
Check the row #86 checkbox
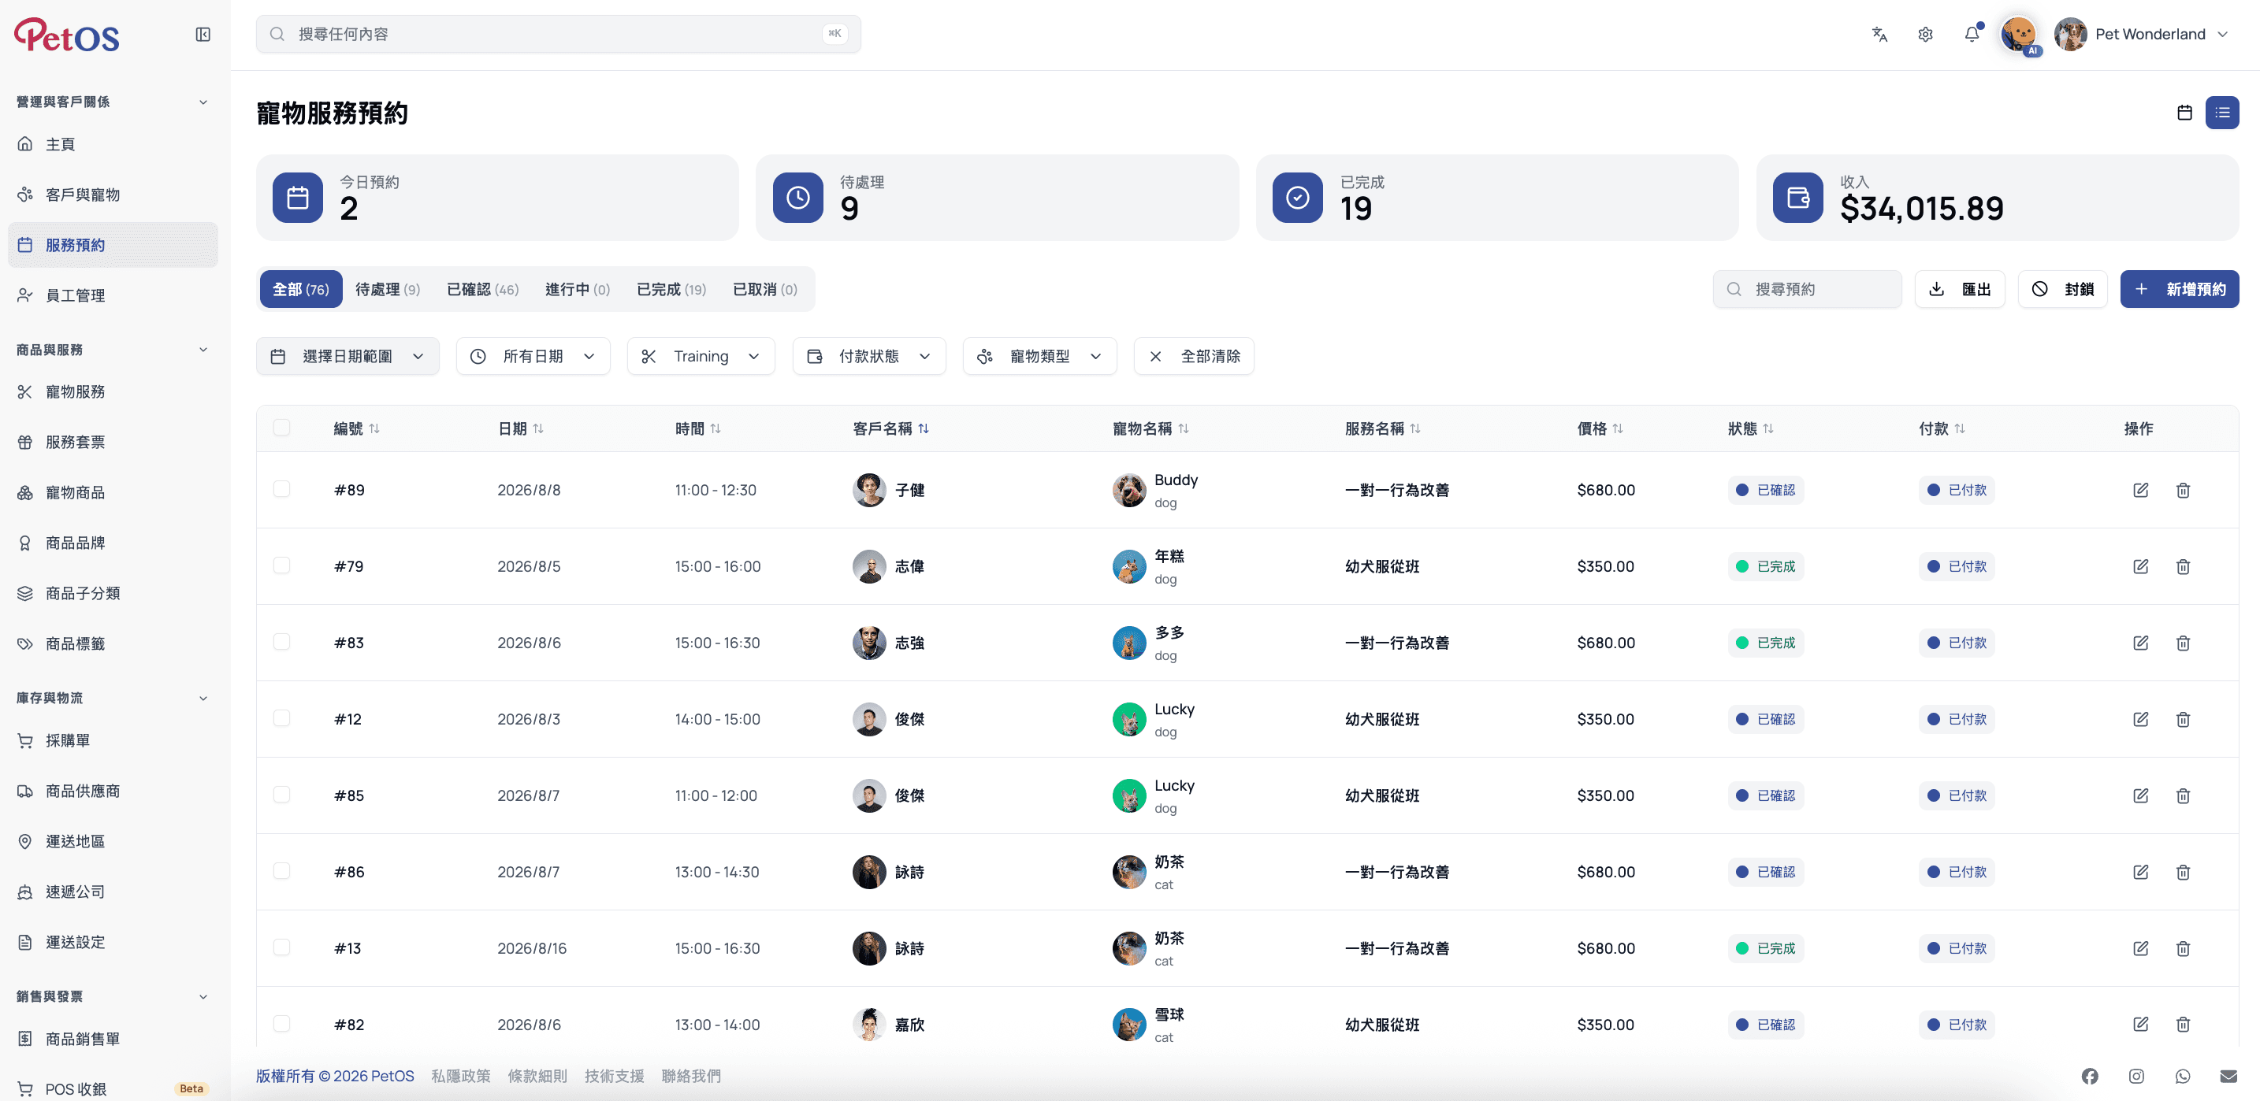281,870
